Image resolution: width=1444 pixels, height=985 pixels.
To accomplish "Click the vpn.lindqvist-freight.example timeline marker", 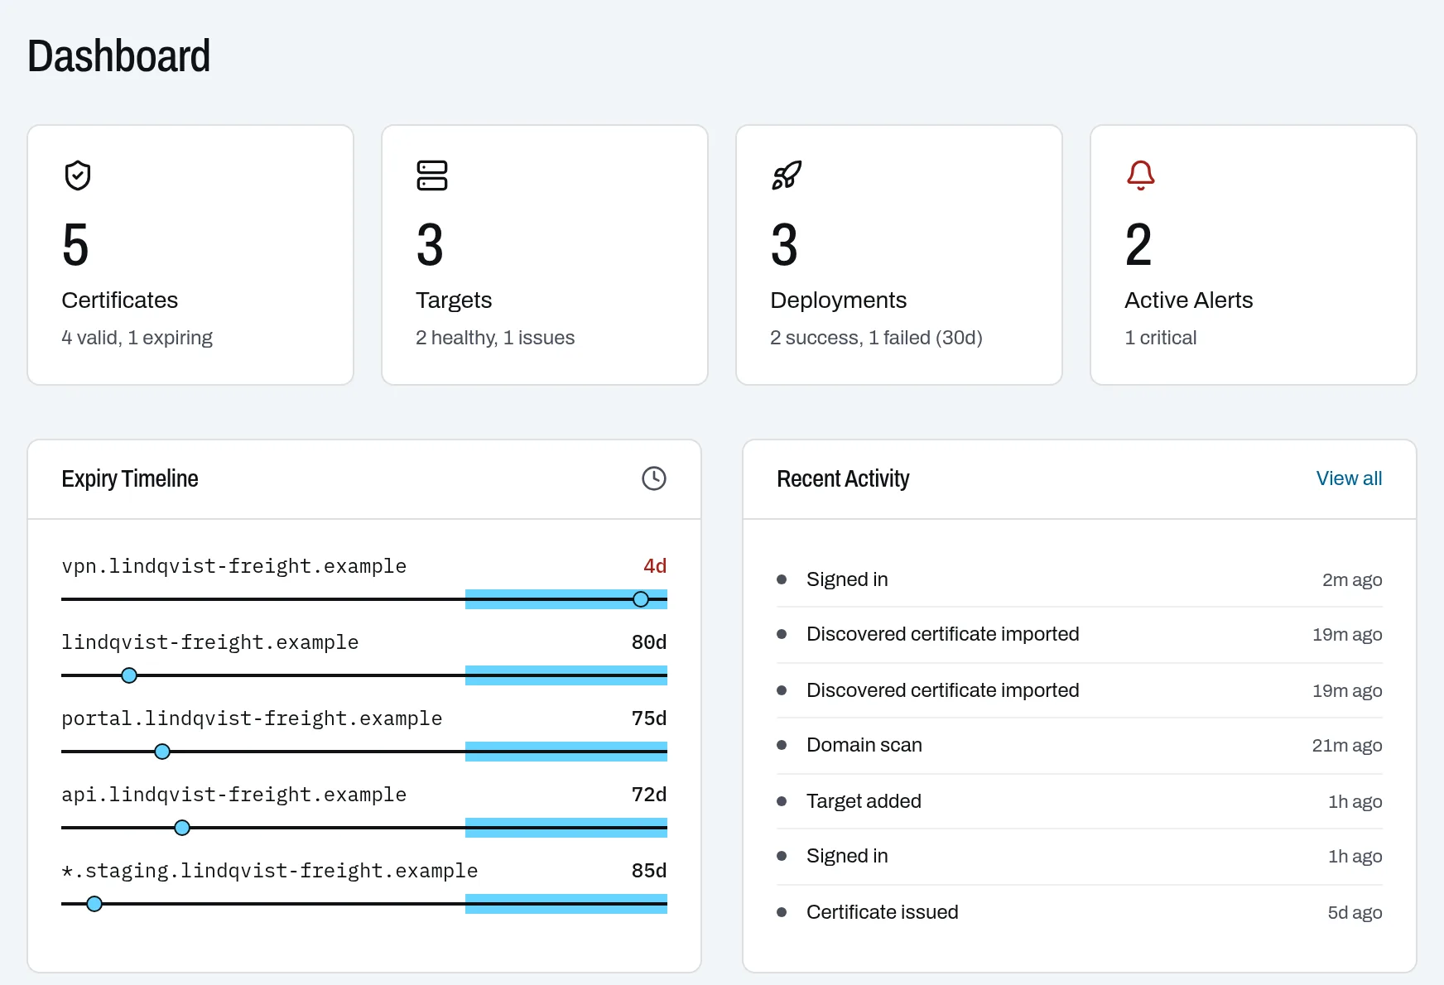I will coord(641,599).
